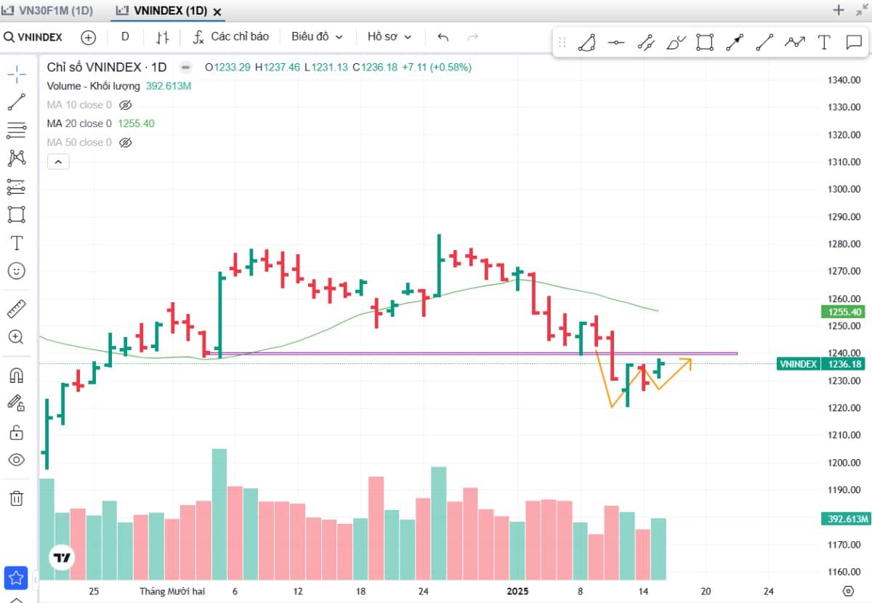
Task: Add symbol with the plus circle icon
Action: coord(89,37)
